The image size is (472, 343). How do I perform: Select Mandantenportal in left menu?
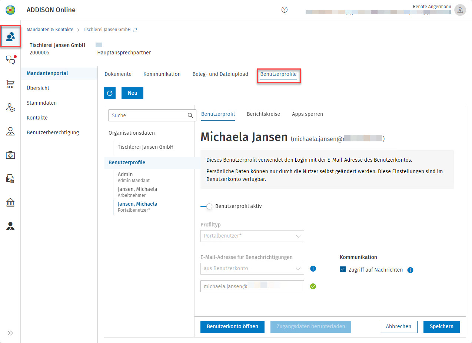click(x=59, y=73)
